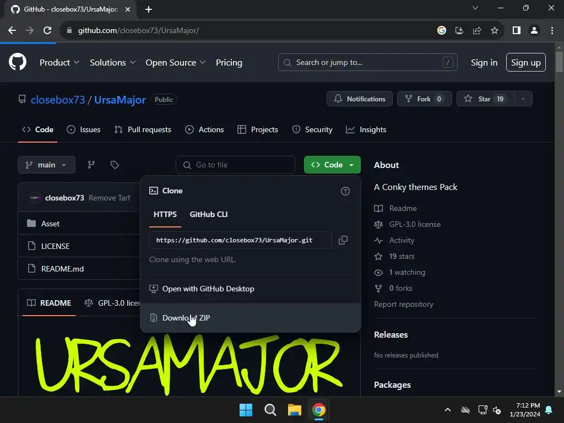The width and height of the screenshot is (564, 423).
Task: Choose Open with GitHub Desktop
Action: tap(251, 289)
